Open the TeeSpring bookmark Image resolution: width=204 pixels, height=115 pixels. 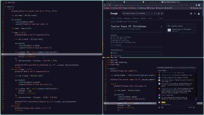141,8
